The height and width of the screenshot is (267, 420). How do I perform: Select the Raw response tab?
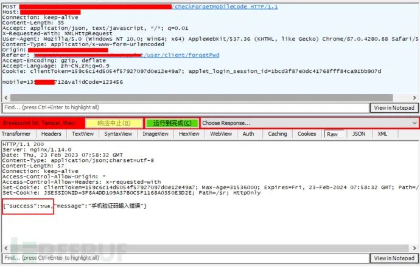click(332, 134)
